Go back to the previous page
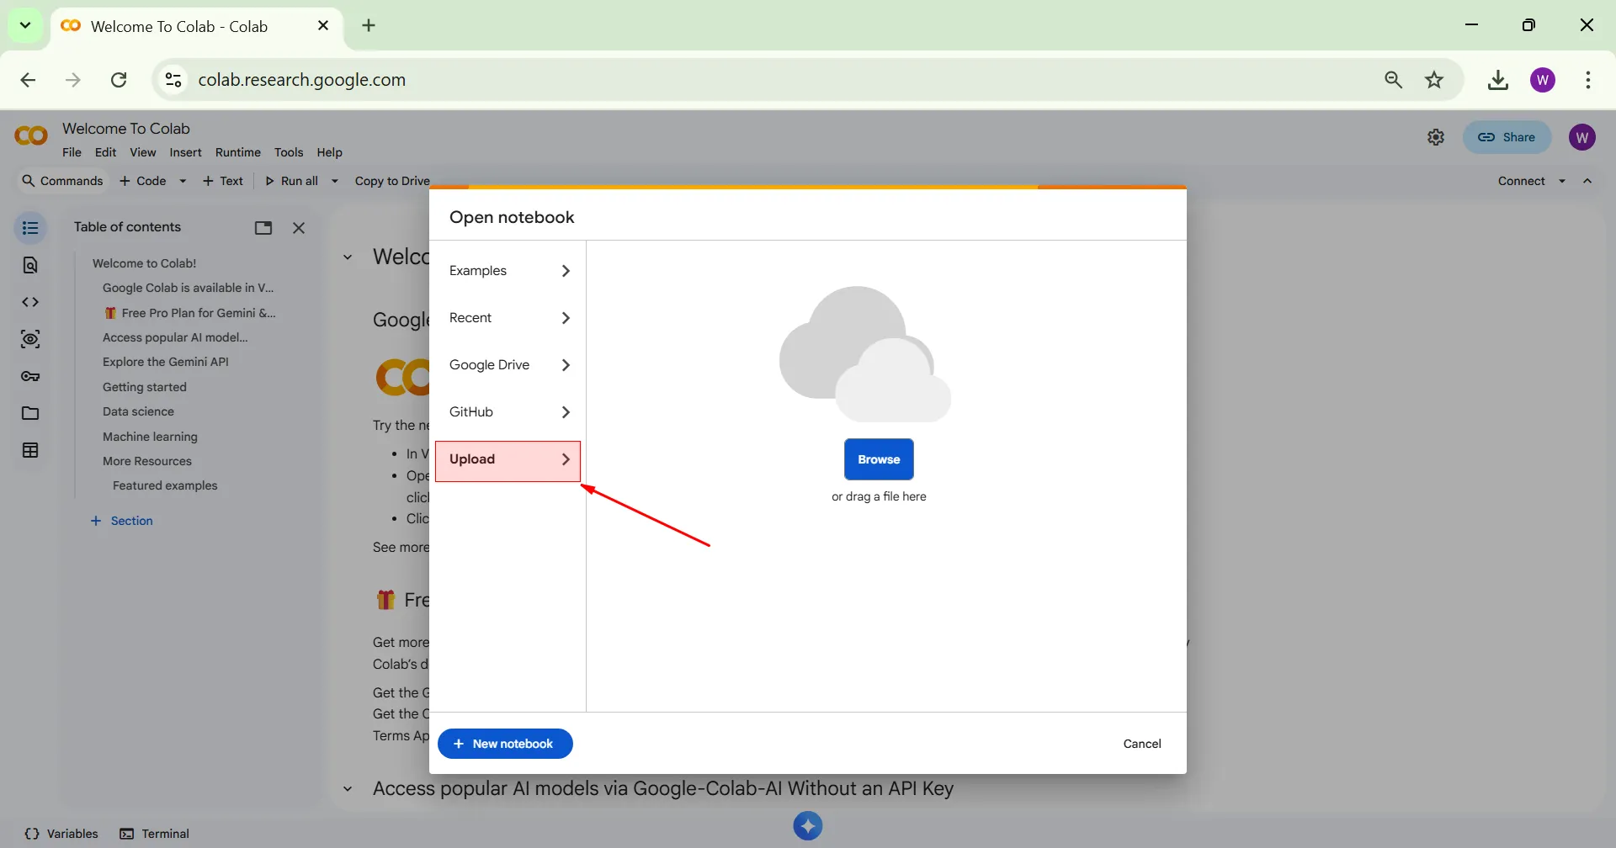Image resolution: width=1616 pixels, height=848 pixels. pos(28,80)
